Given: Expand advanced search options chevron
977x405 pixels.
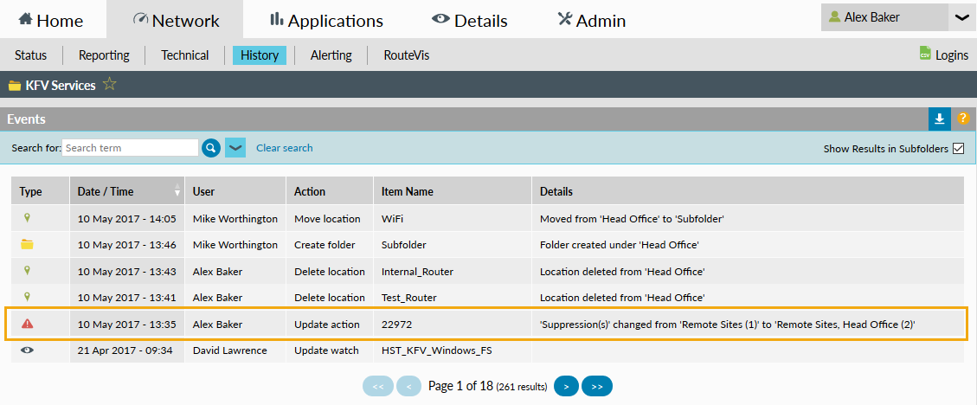Looking at the screenshot, I should [x=235, y=148].
